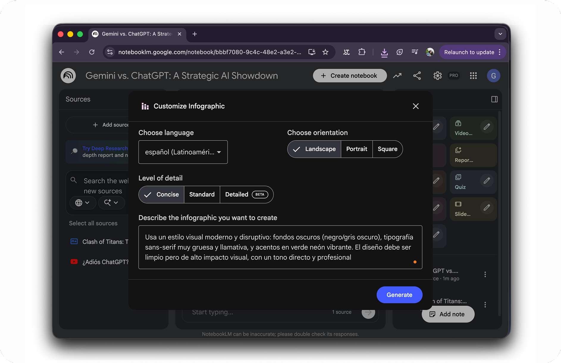Screen dimensions: 561x363
Task: Open Chrome three-dot menu
Action: point(500,52)
